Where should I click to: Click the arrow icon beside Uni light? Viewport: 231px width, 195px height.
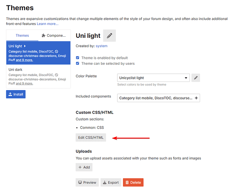[x=25, y=46]
